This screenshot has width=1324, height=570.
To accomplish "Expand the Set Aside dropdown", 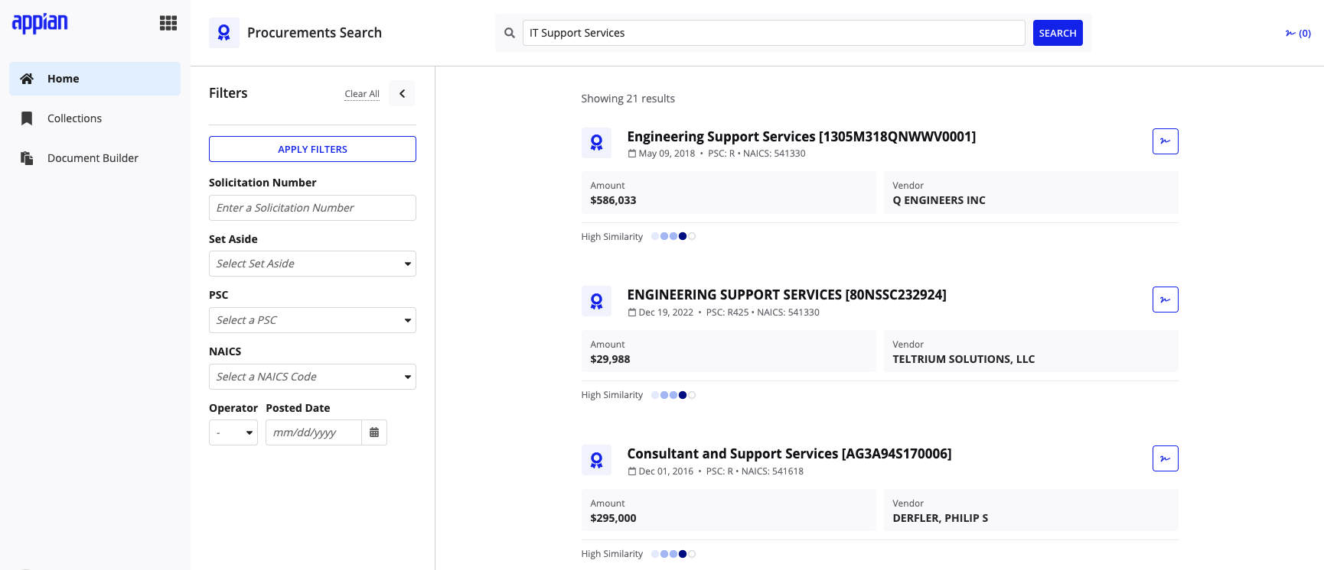I will tap(312, 264).
